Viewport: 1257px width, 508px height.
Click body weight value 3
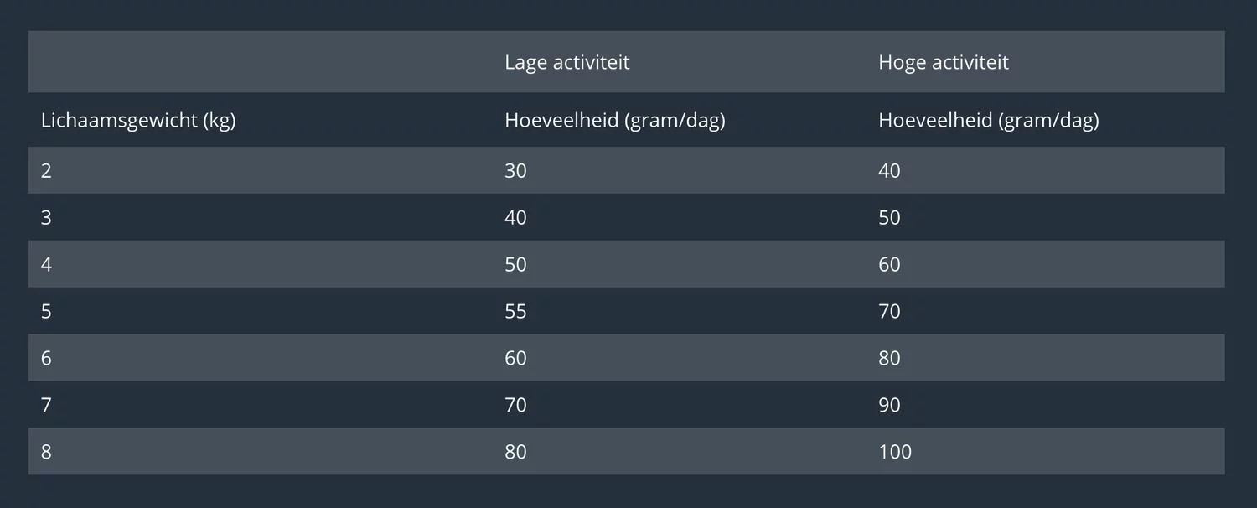coord(46,218)
